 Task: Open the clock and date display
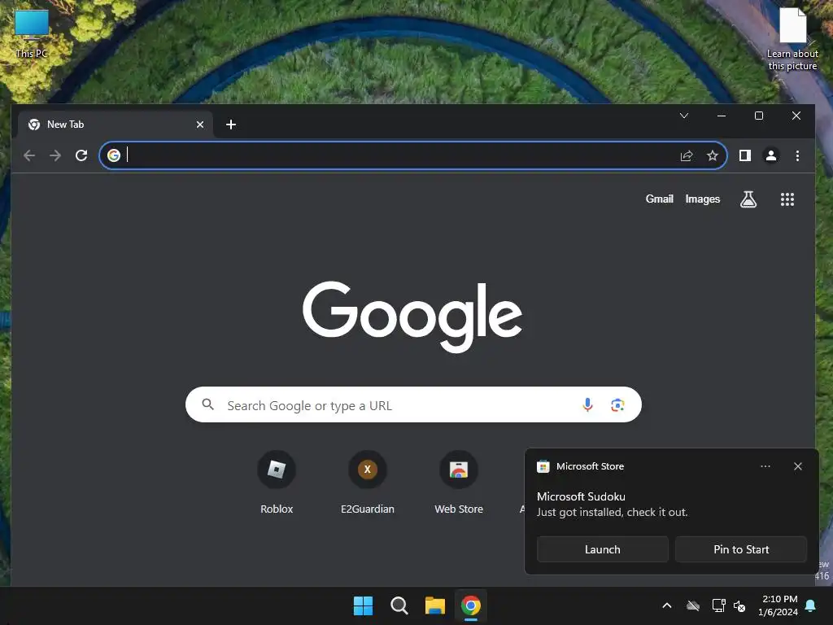(x=778, y=605)
